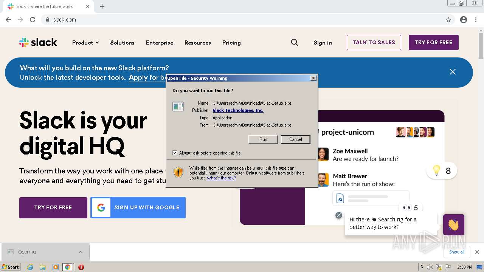Screen dimensions: 484x272
Task: Open What's the risk? link
Action: coord(221,178)
